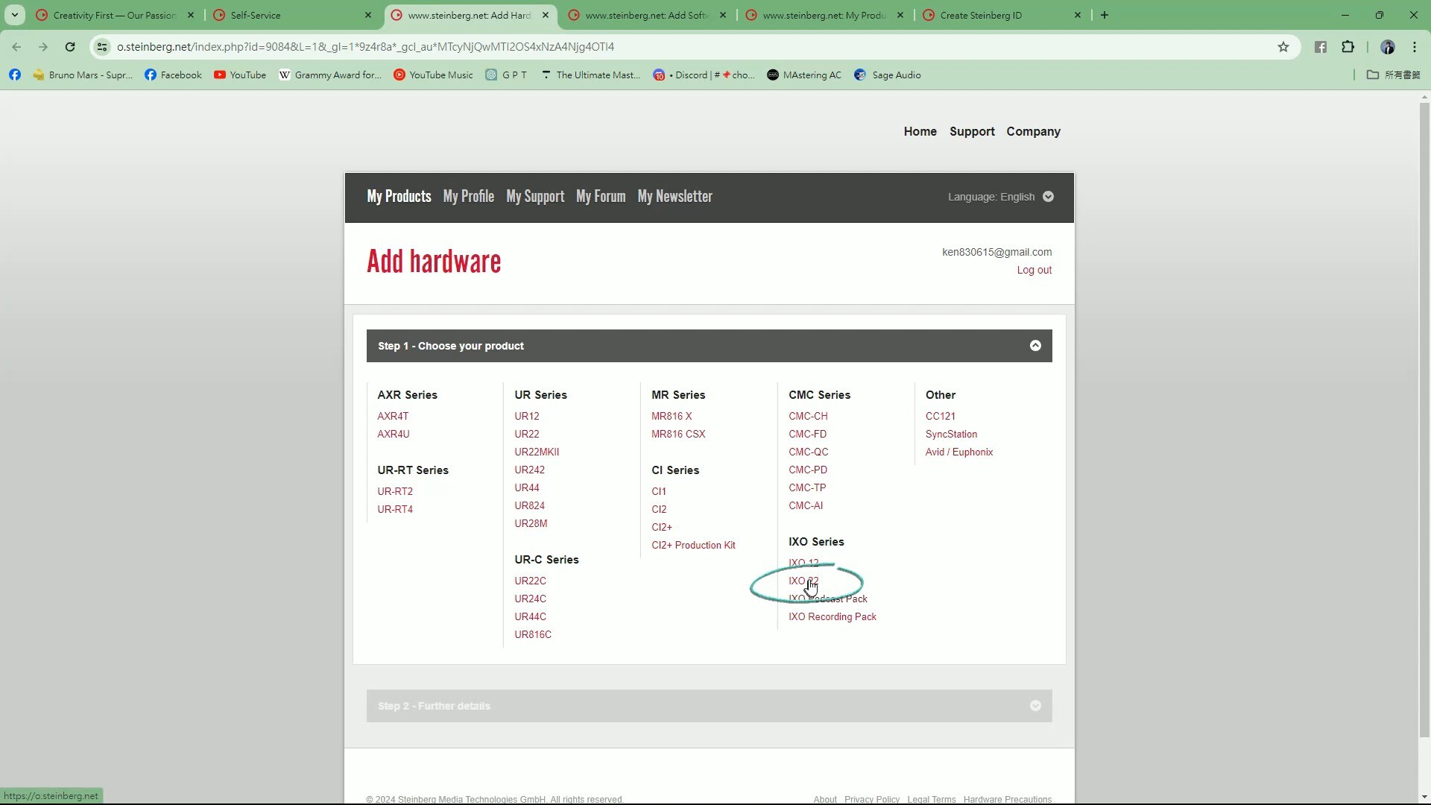Bookmark this page with star icon

(1283, 47)
